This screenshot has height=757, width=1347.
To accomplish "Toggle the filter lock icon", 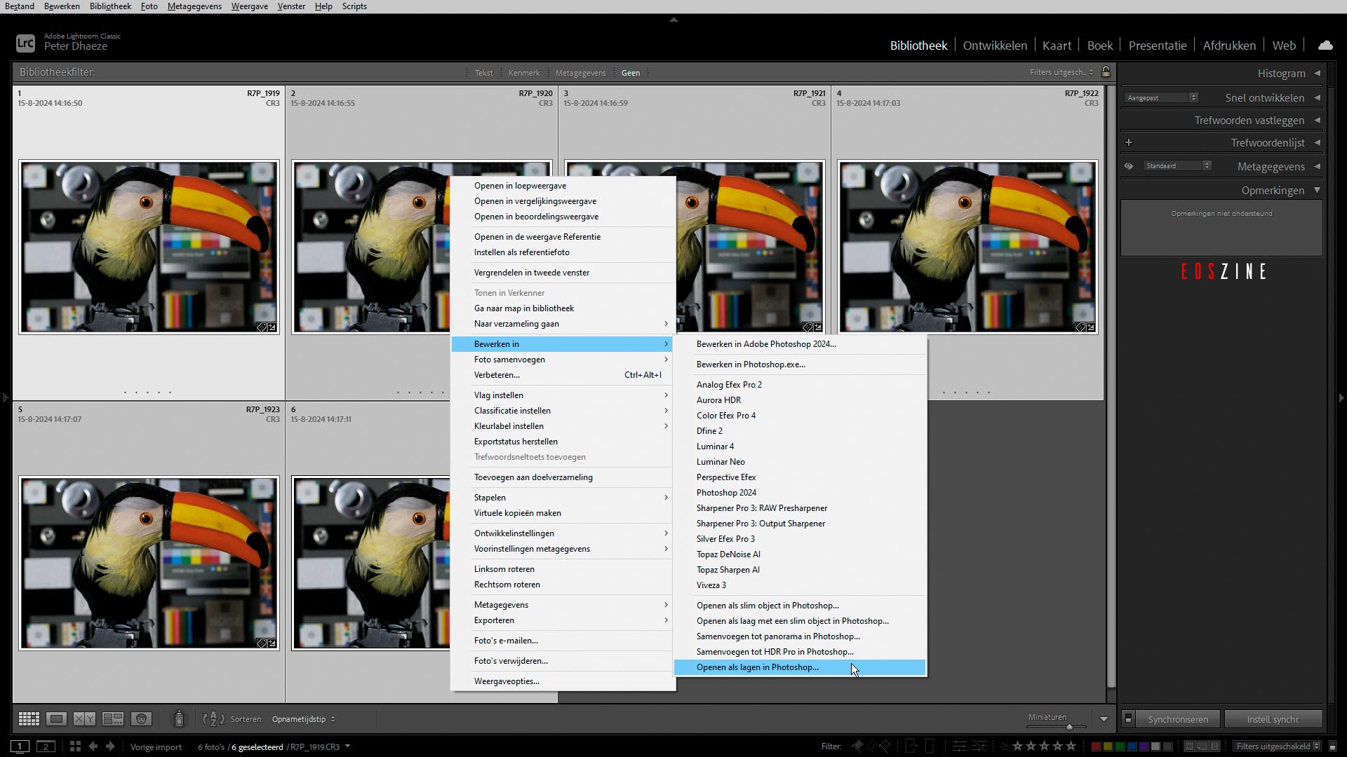I will (x=1106, y=72).
